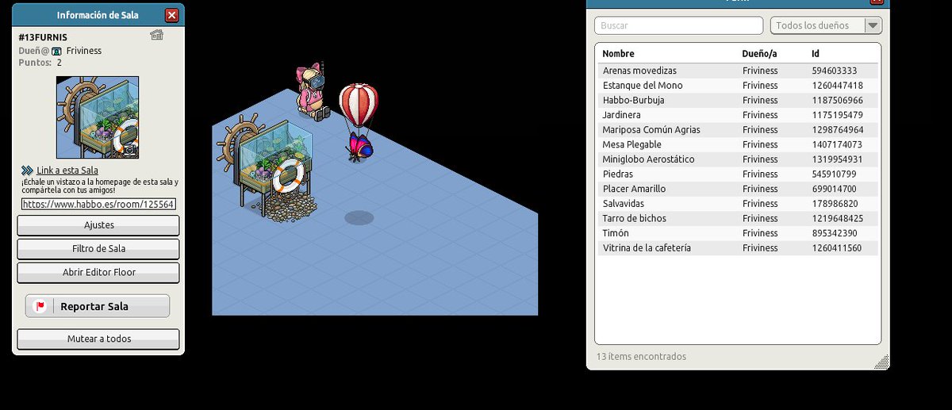The width and height of the screenshot is (952, 410).
Task: Select the pink and blue butterfly
Action: 359,148
